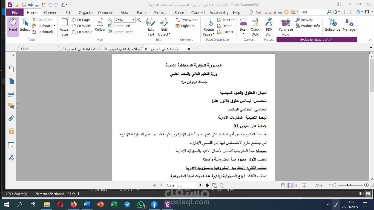This screenshot has width=374, height=210.
Task: Zoom in with the magnifier plus icon
Action: tap(139, 20)
